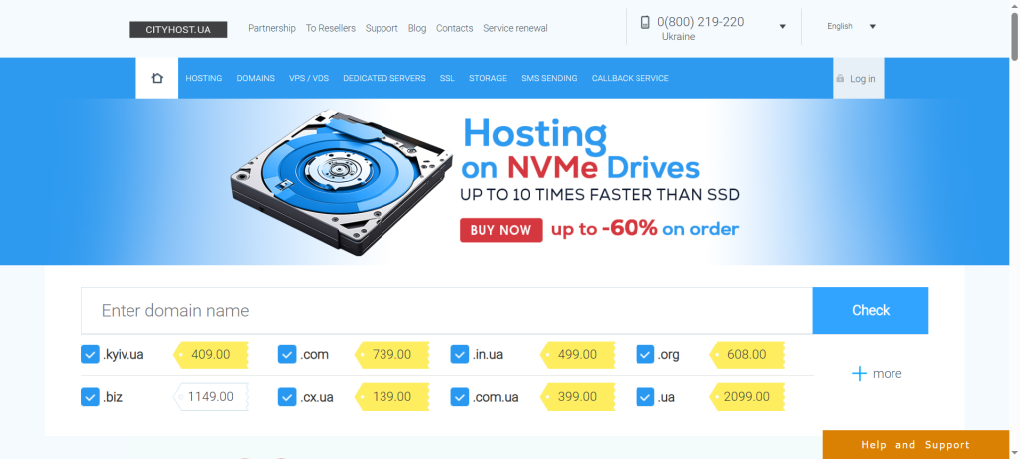Toggle the .com domain checkbox
Image resolution: width=1020 pixels, height=459 pixels.
coord(287,354)
